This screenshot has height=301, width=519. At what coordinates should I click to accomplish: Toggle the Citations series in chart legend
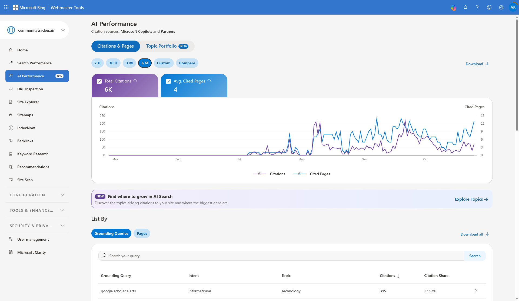270,174
